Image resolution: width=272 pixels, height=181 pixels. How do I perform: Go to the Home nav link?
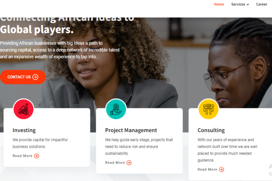pos(219,4)
